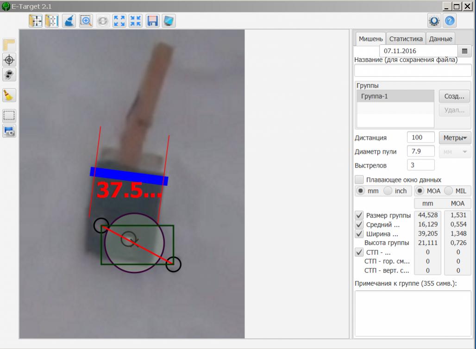Screen dimensions: 476x349
Task: Switch to the 'Данные' tab
Action: coord(440,39)
